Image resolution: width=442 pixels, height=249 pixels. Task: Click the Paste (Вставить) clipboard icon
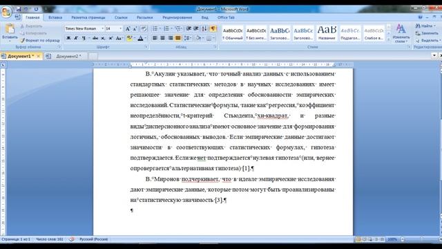(10, 29)
